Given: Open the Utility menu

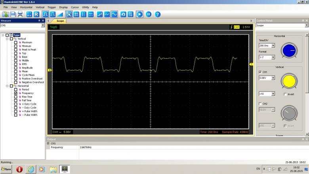Looking at the screenshot, I should 86,7.
